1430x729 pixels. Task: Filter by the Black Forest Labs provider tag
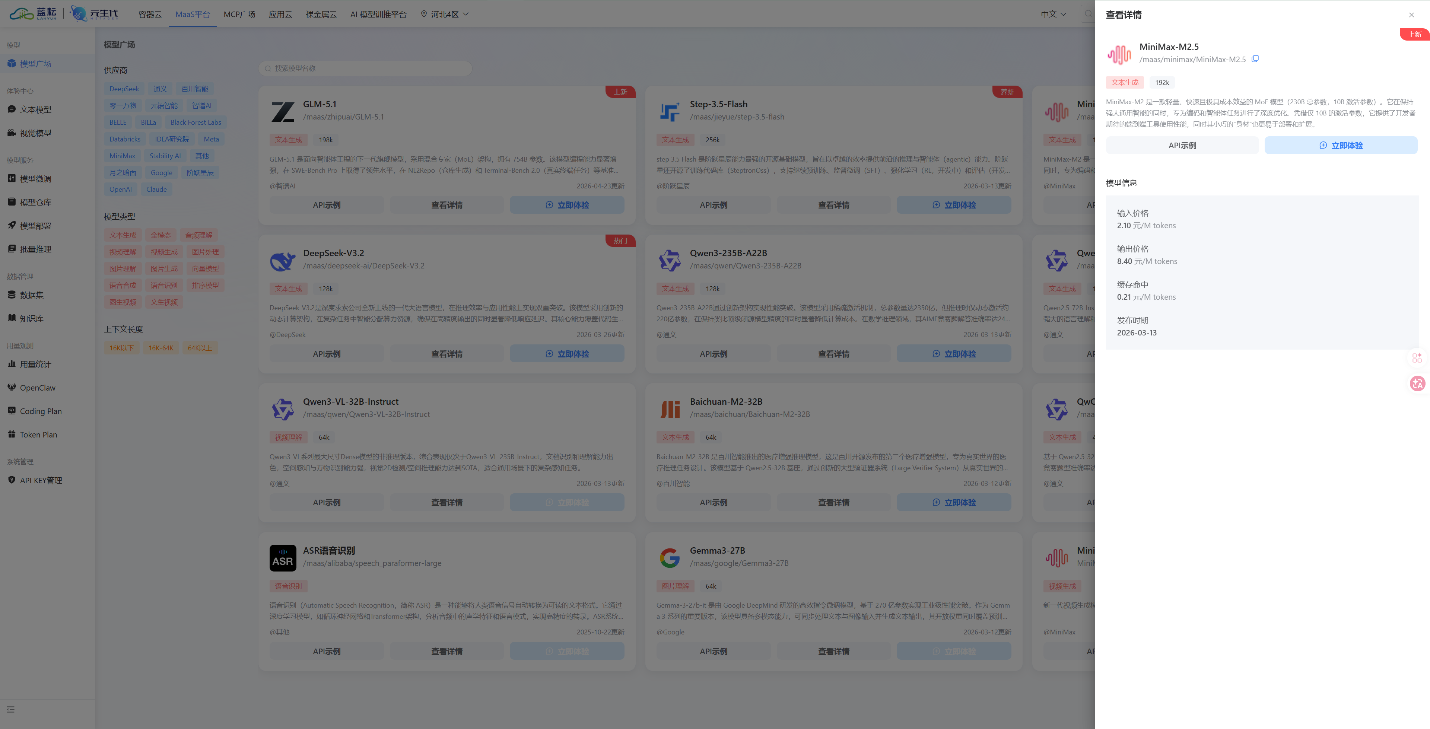[x=196, y=122]
